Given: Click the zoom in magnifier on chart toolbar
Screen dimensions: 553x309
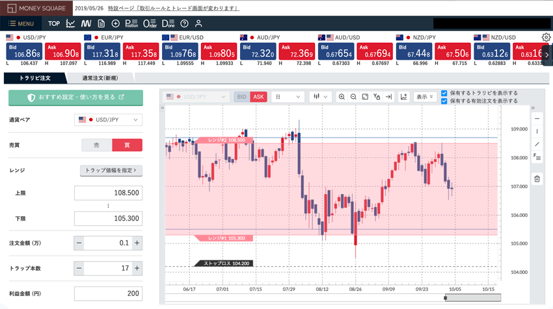Looking at the screenshot, I should pyautogui.click(x=342, y=97).
